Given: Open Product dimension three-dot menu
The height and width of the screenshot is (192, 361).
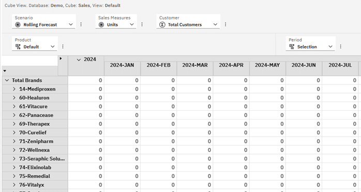Looking at the screenshot, I should tap(63, 47).
